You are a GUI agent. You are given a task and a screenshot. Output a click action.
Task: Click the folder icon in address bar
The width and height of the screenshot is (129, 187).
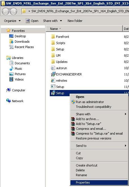pos(24,11)
